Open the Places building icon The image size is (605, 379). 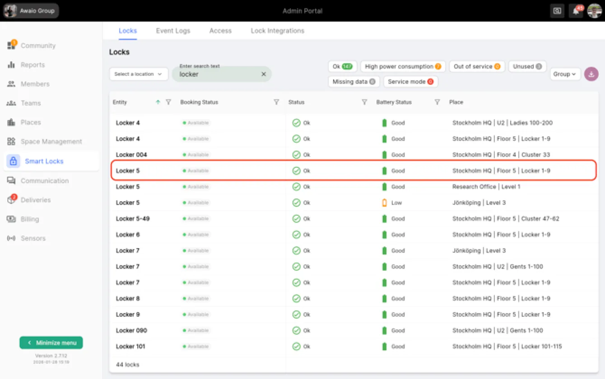[x=12, y=122]
